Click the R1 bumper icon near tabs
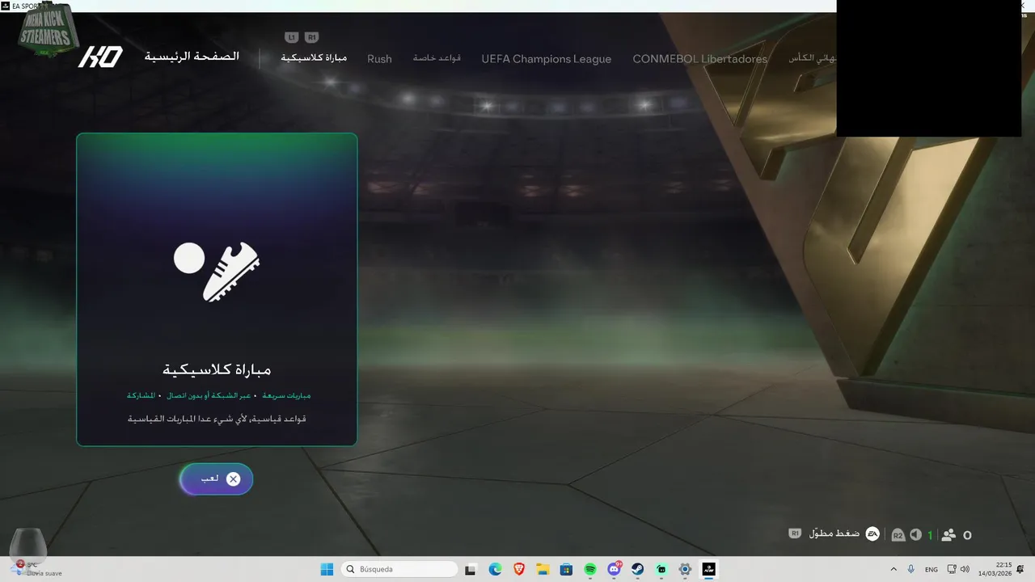This screenshot has height=582, width=1035. click(x=312, y=37)
